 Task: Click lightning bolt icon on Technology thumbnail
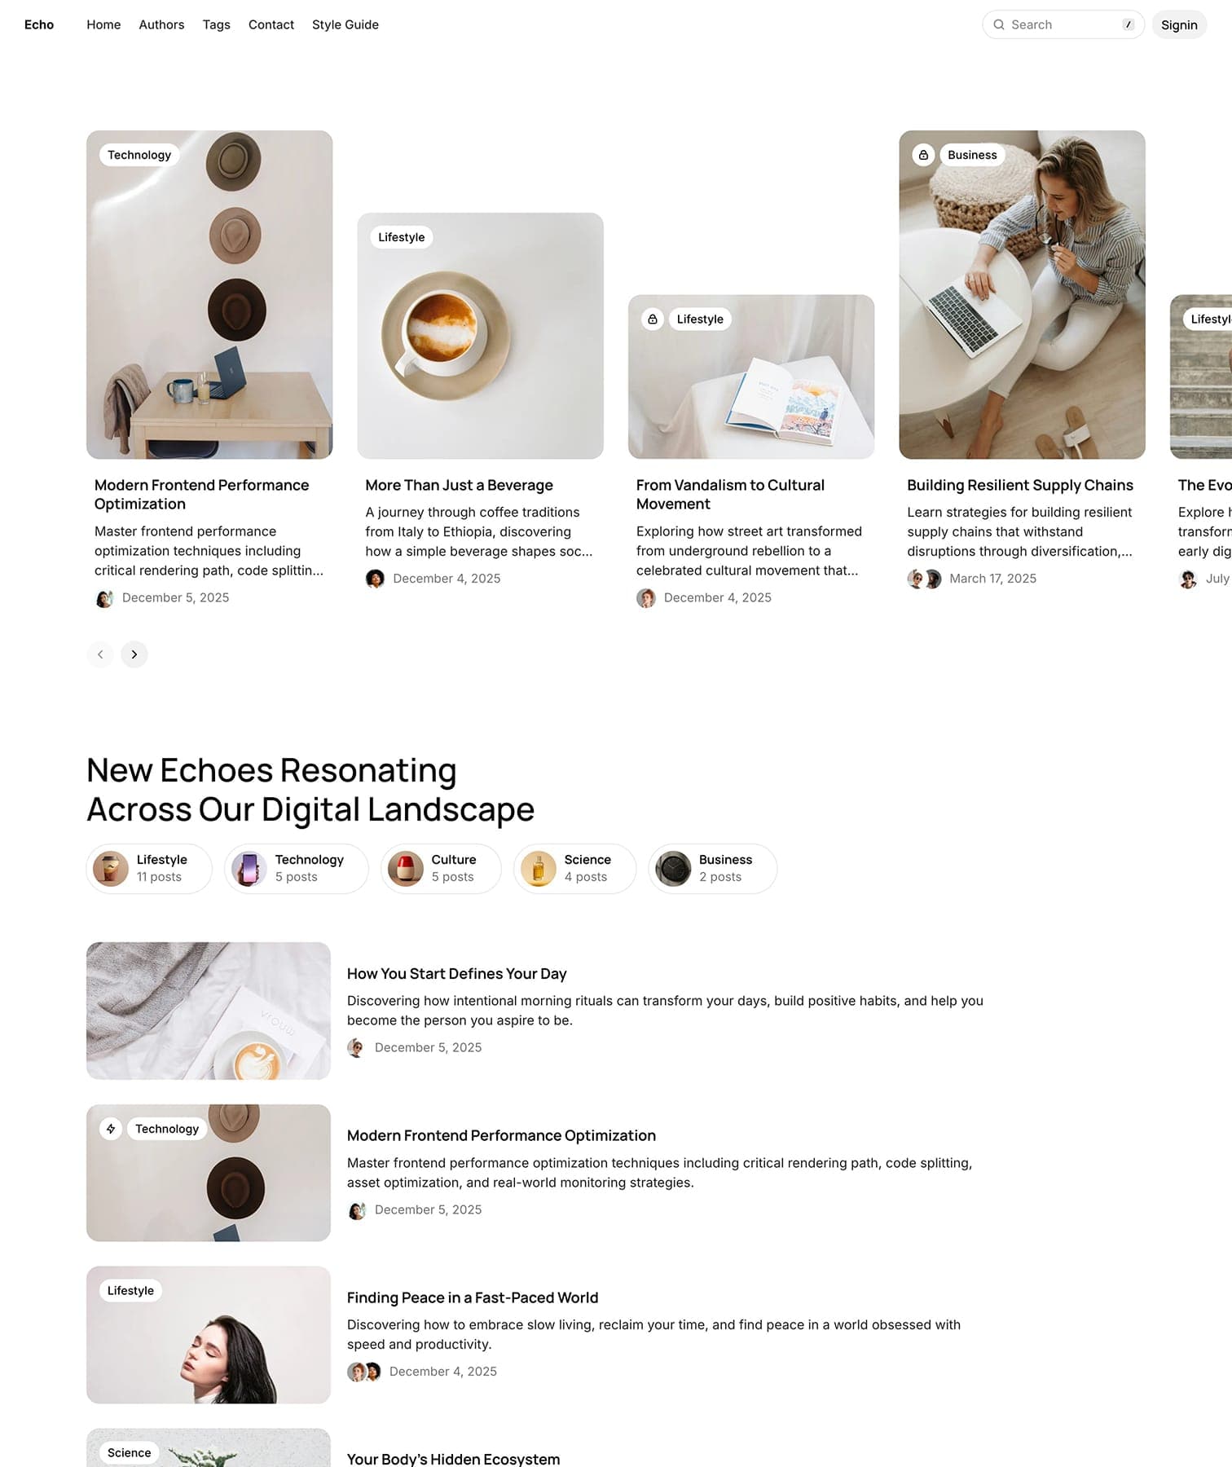pos(111,1129)
